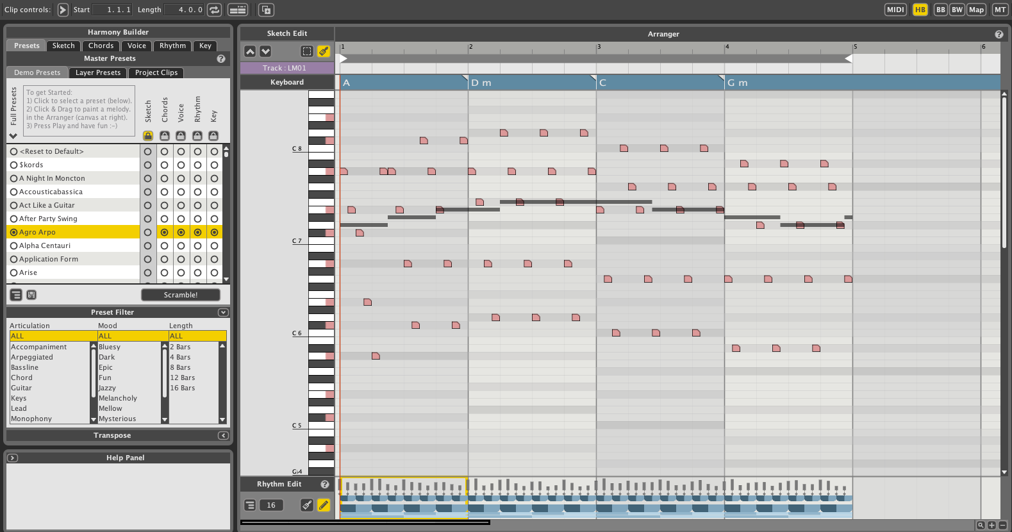This screenshot has width=1012, height=532.
Task: Collapse the Help Panel arrow
Action: (13, 458)
